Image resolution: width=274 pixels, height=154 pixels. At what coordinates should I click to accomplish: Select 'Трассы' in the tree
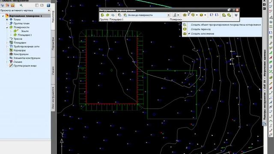point(18,39)
